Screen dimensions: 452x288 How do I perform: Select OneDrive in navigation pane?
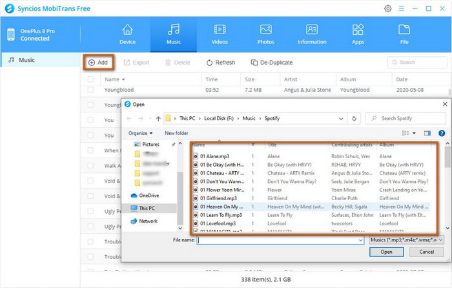point(145,196)
